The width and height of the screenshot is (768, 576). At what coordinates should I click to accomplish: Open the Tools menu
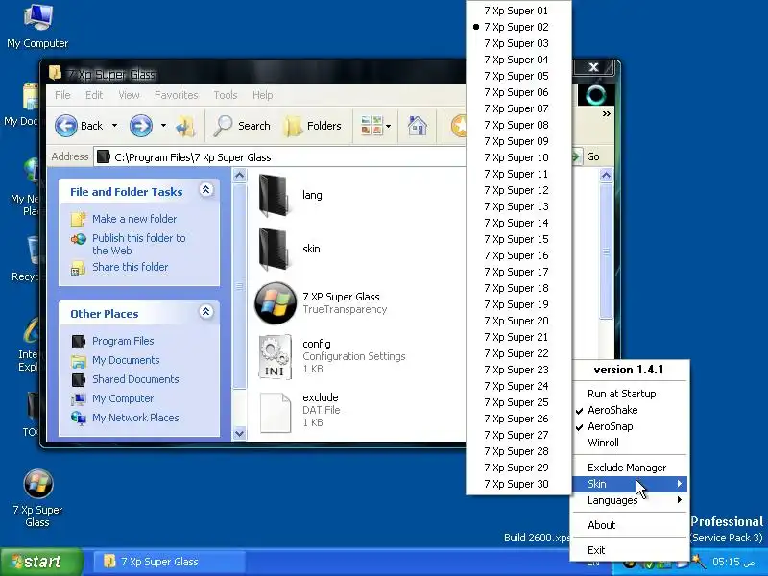pyautogui.click(x=226, y=95)
